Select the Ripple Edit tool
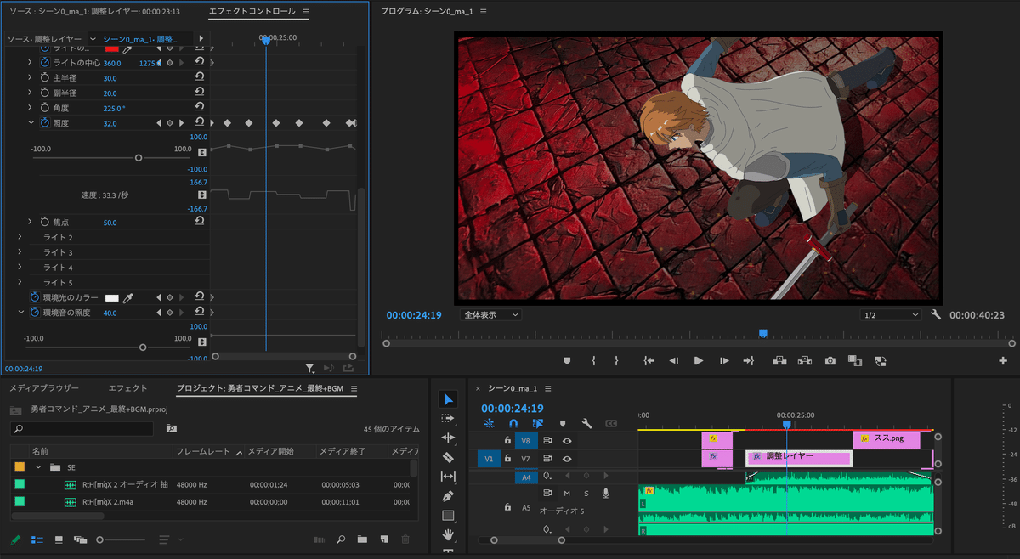Viewport: 1020px width, 559px height. coord(449,438)
